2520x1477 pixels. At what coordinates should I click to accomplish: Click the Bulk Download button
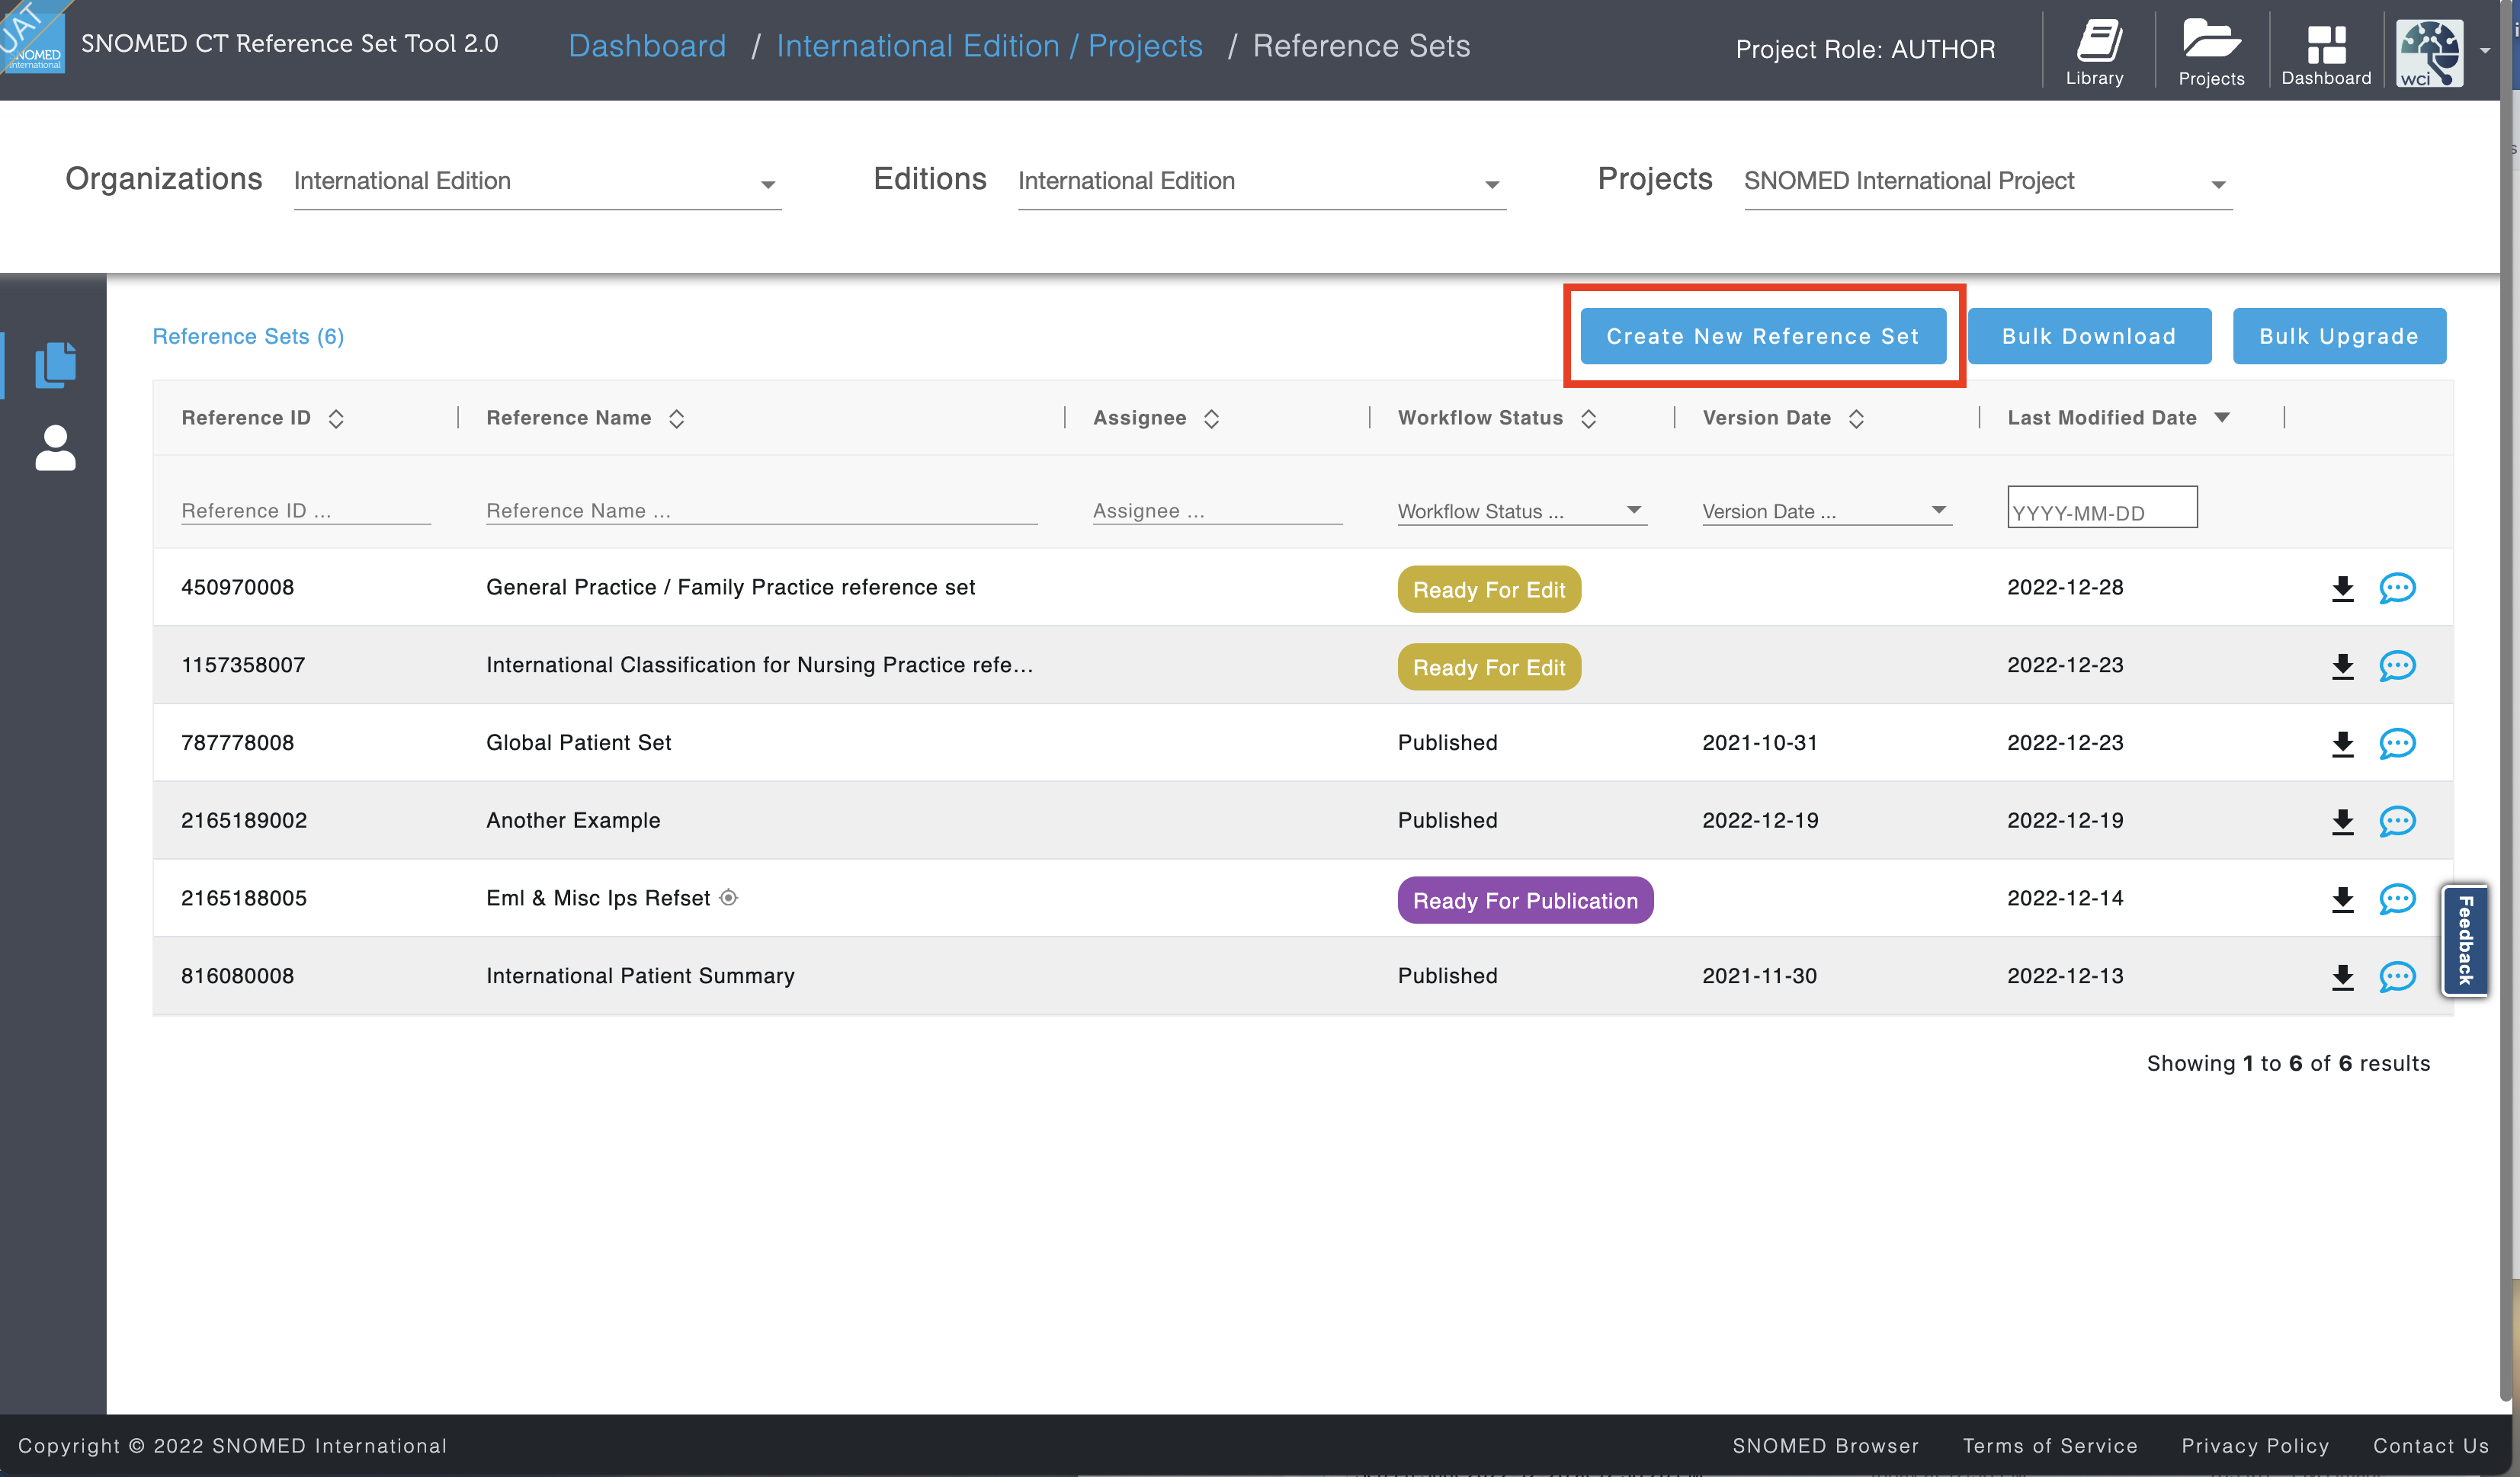tap(2089, 336)
